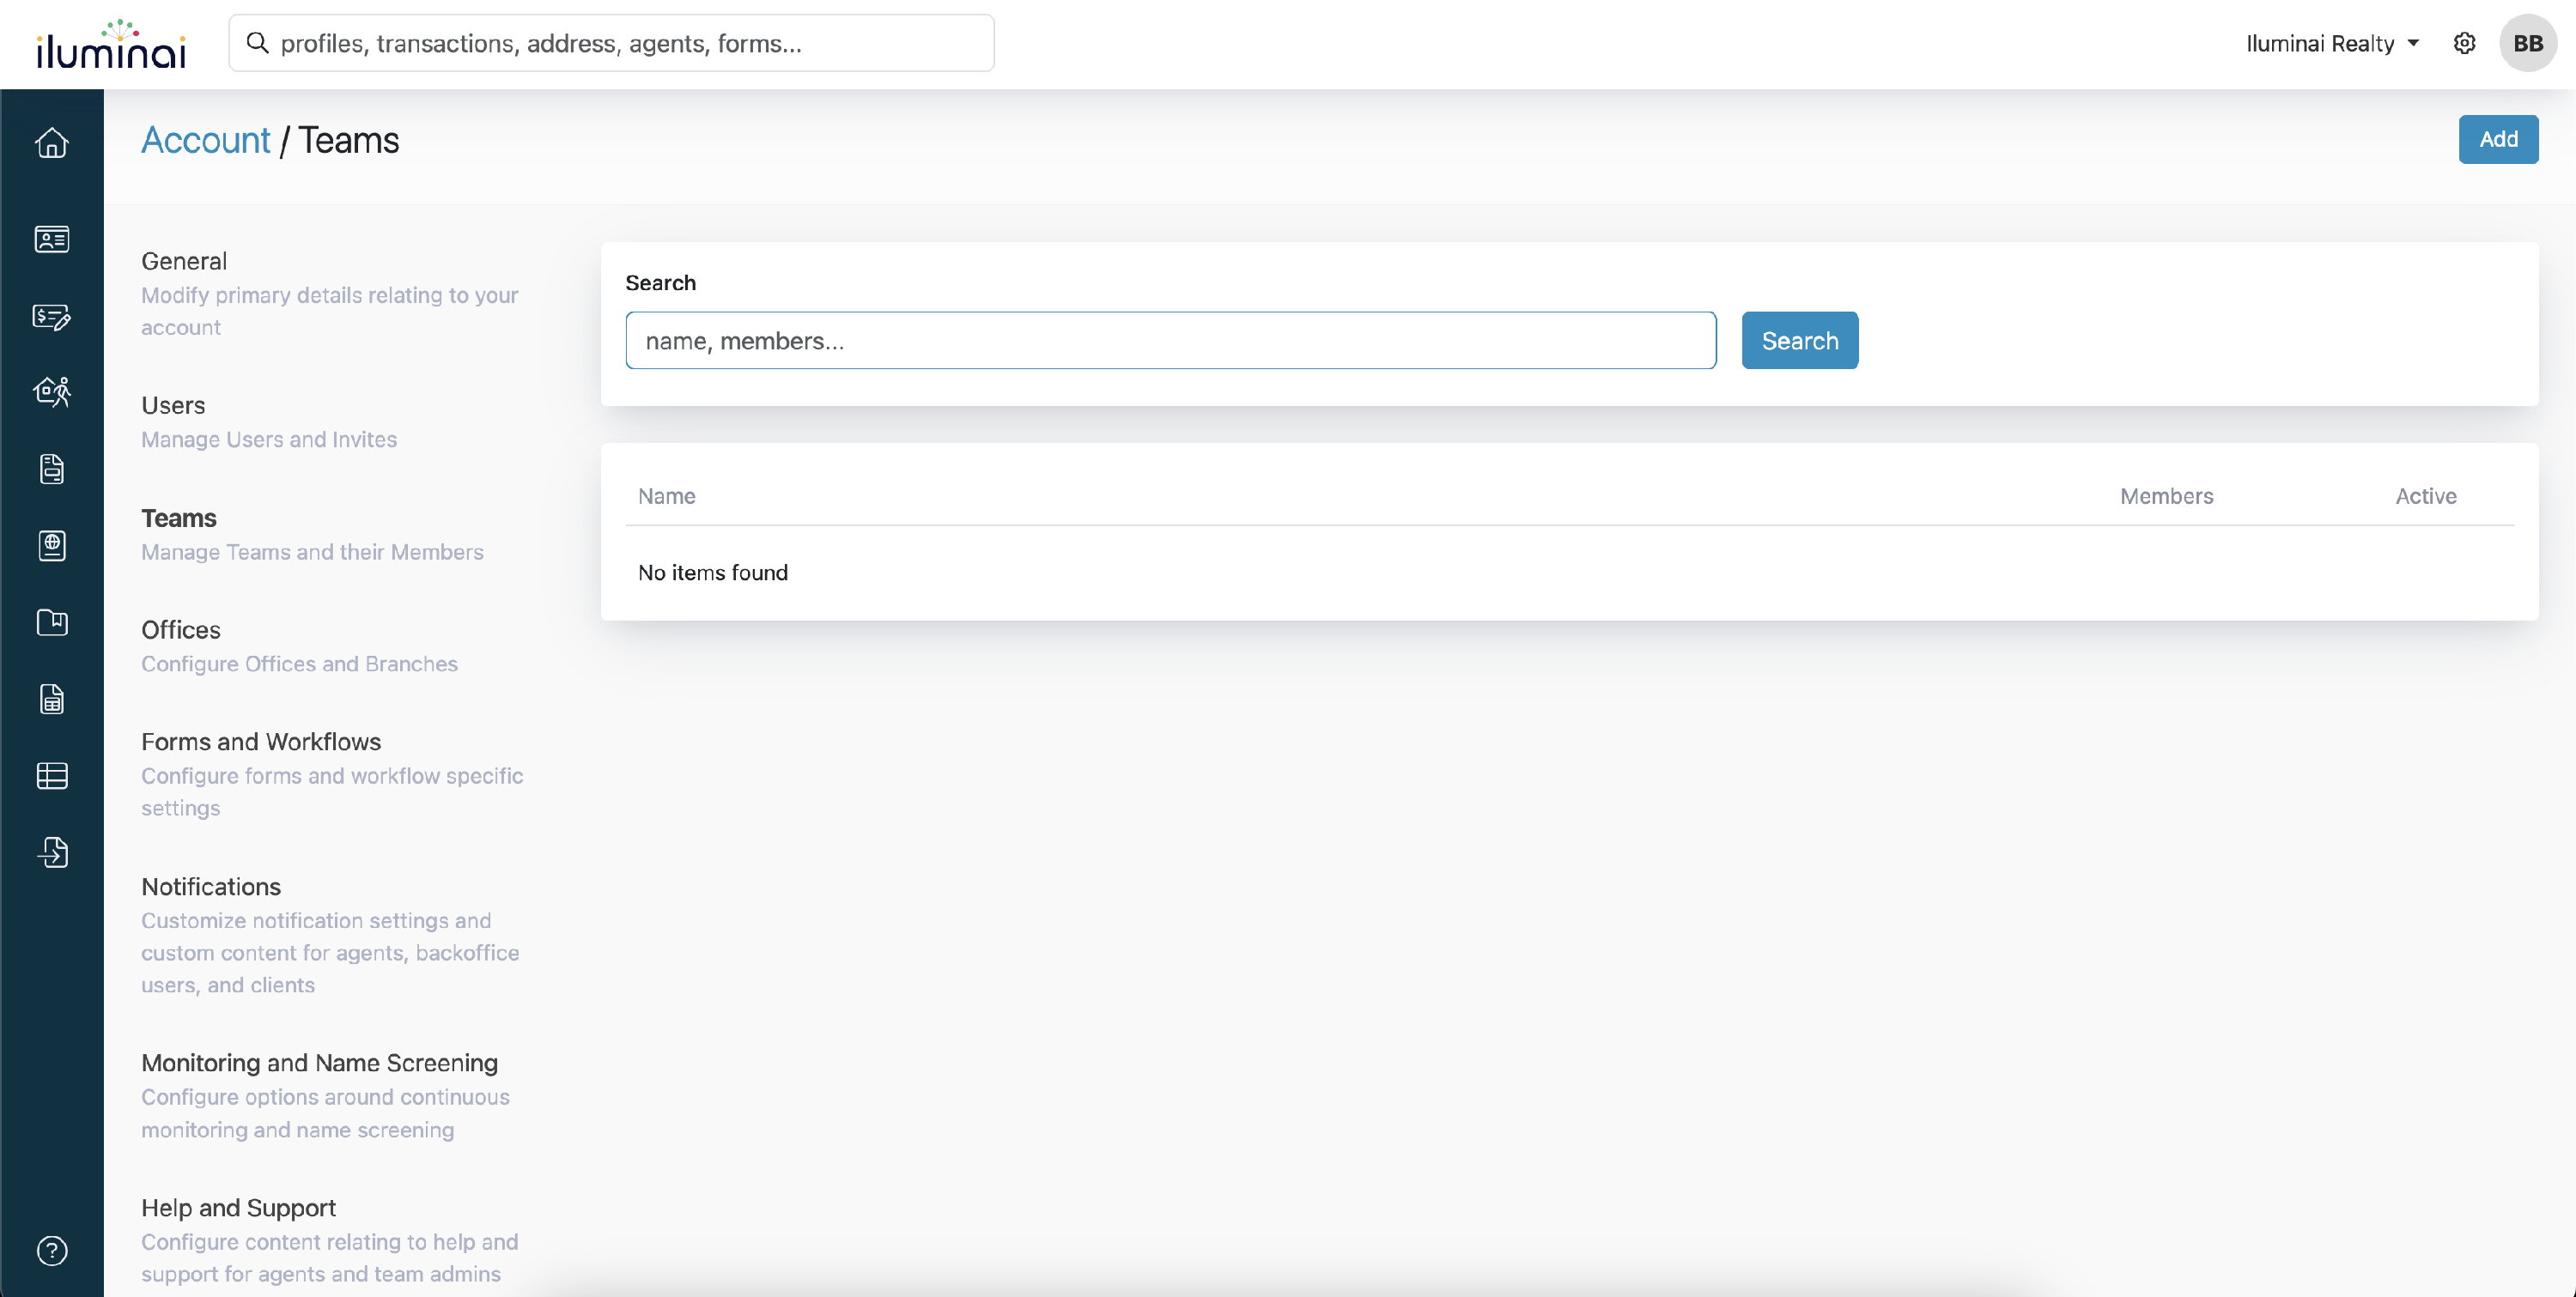Open Users settings section
Viewport: 2576px width, 1297px height.
pos(173,405)
